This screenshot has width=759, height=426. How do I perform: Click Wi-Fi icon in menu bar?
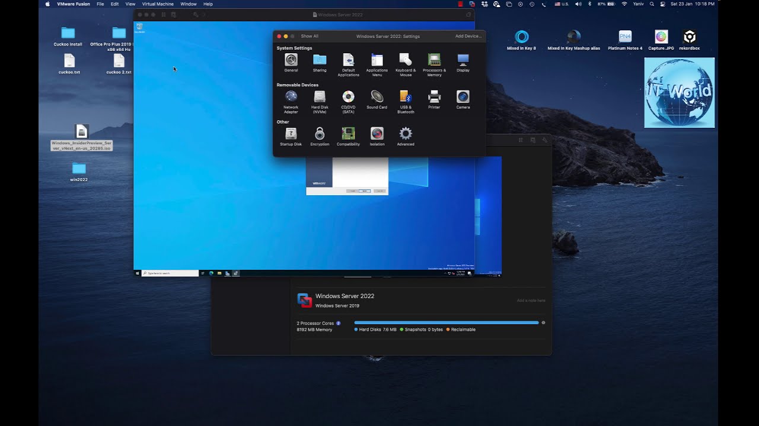pyautogui.click(x=624, y=4)
